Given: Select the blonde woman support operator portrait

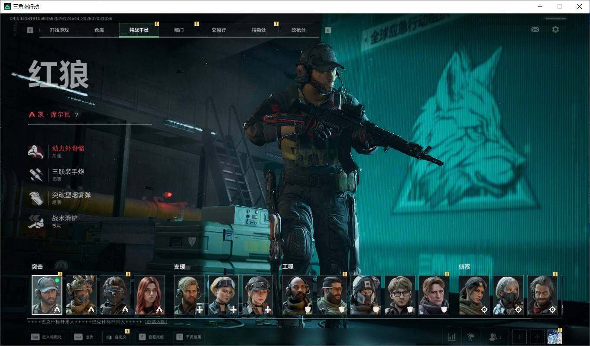Looking at the screenshot, I should coord(224,295).
